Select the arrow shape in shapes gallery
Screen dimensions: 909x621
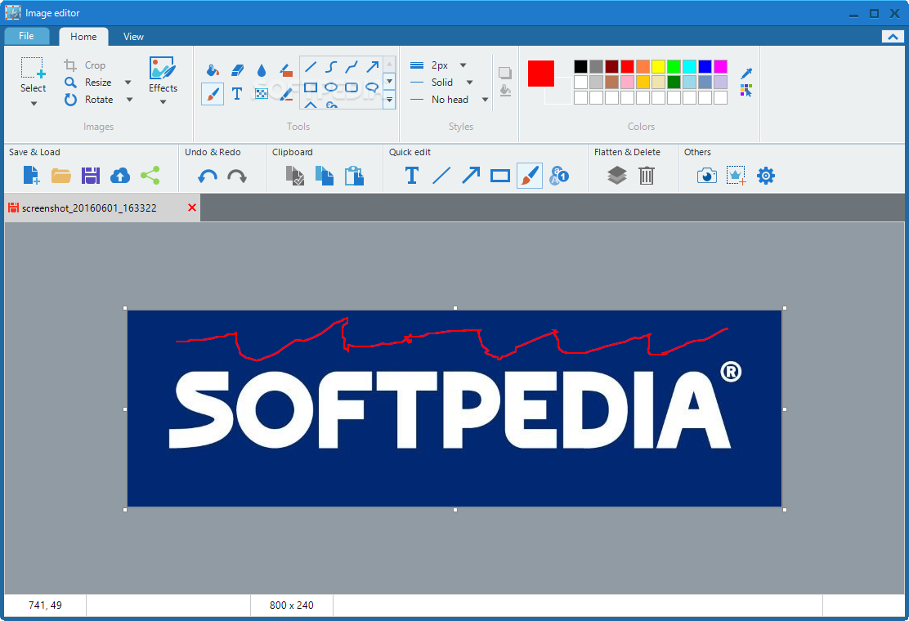pos(372,67)
